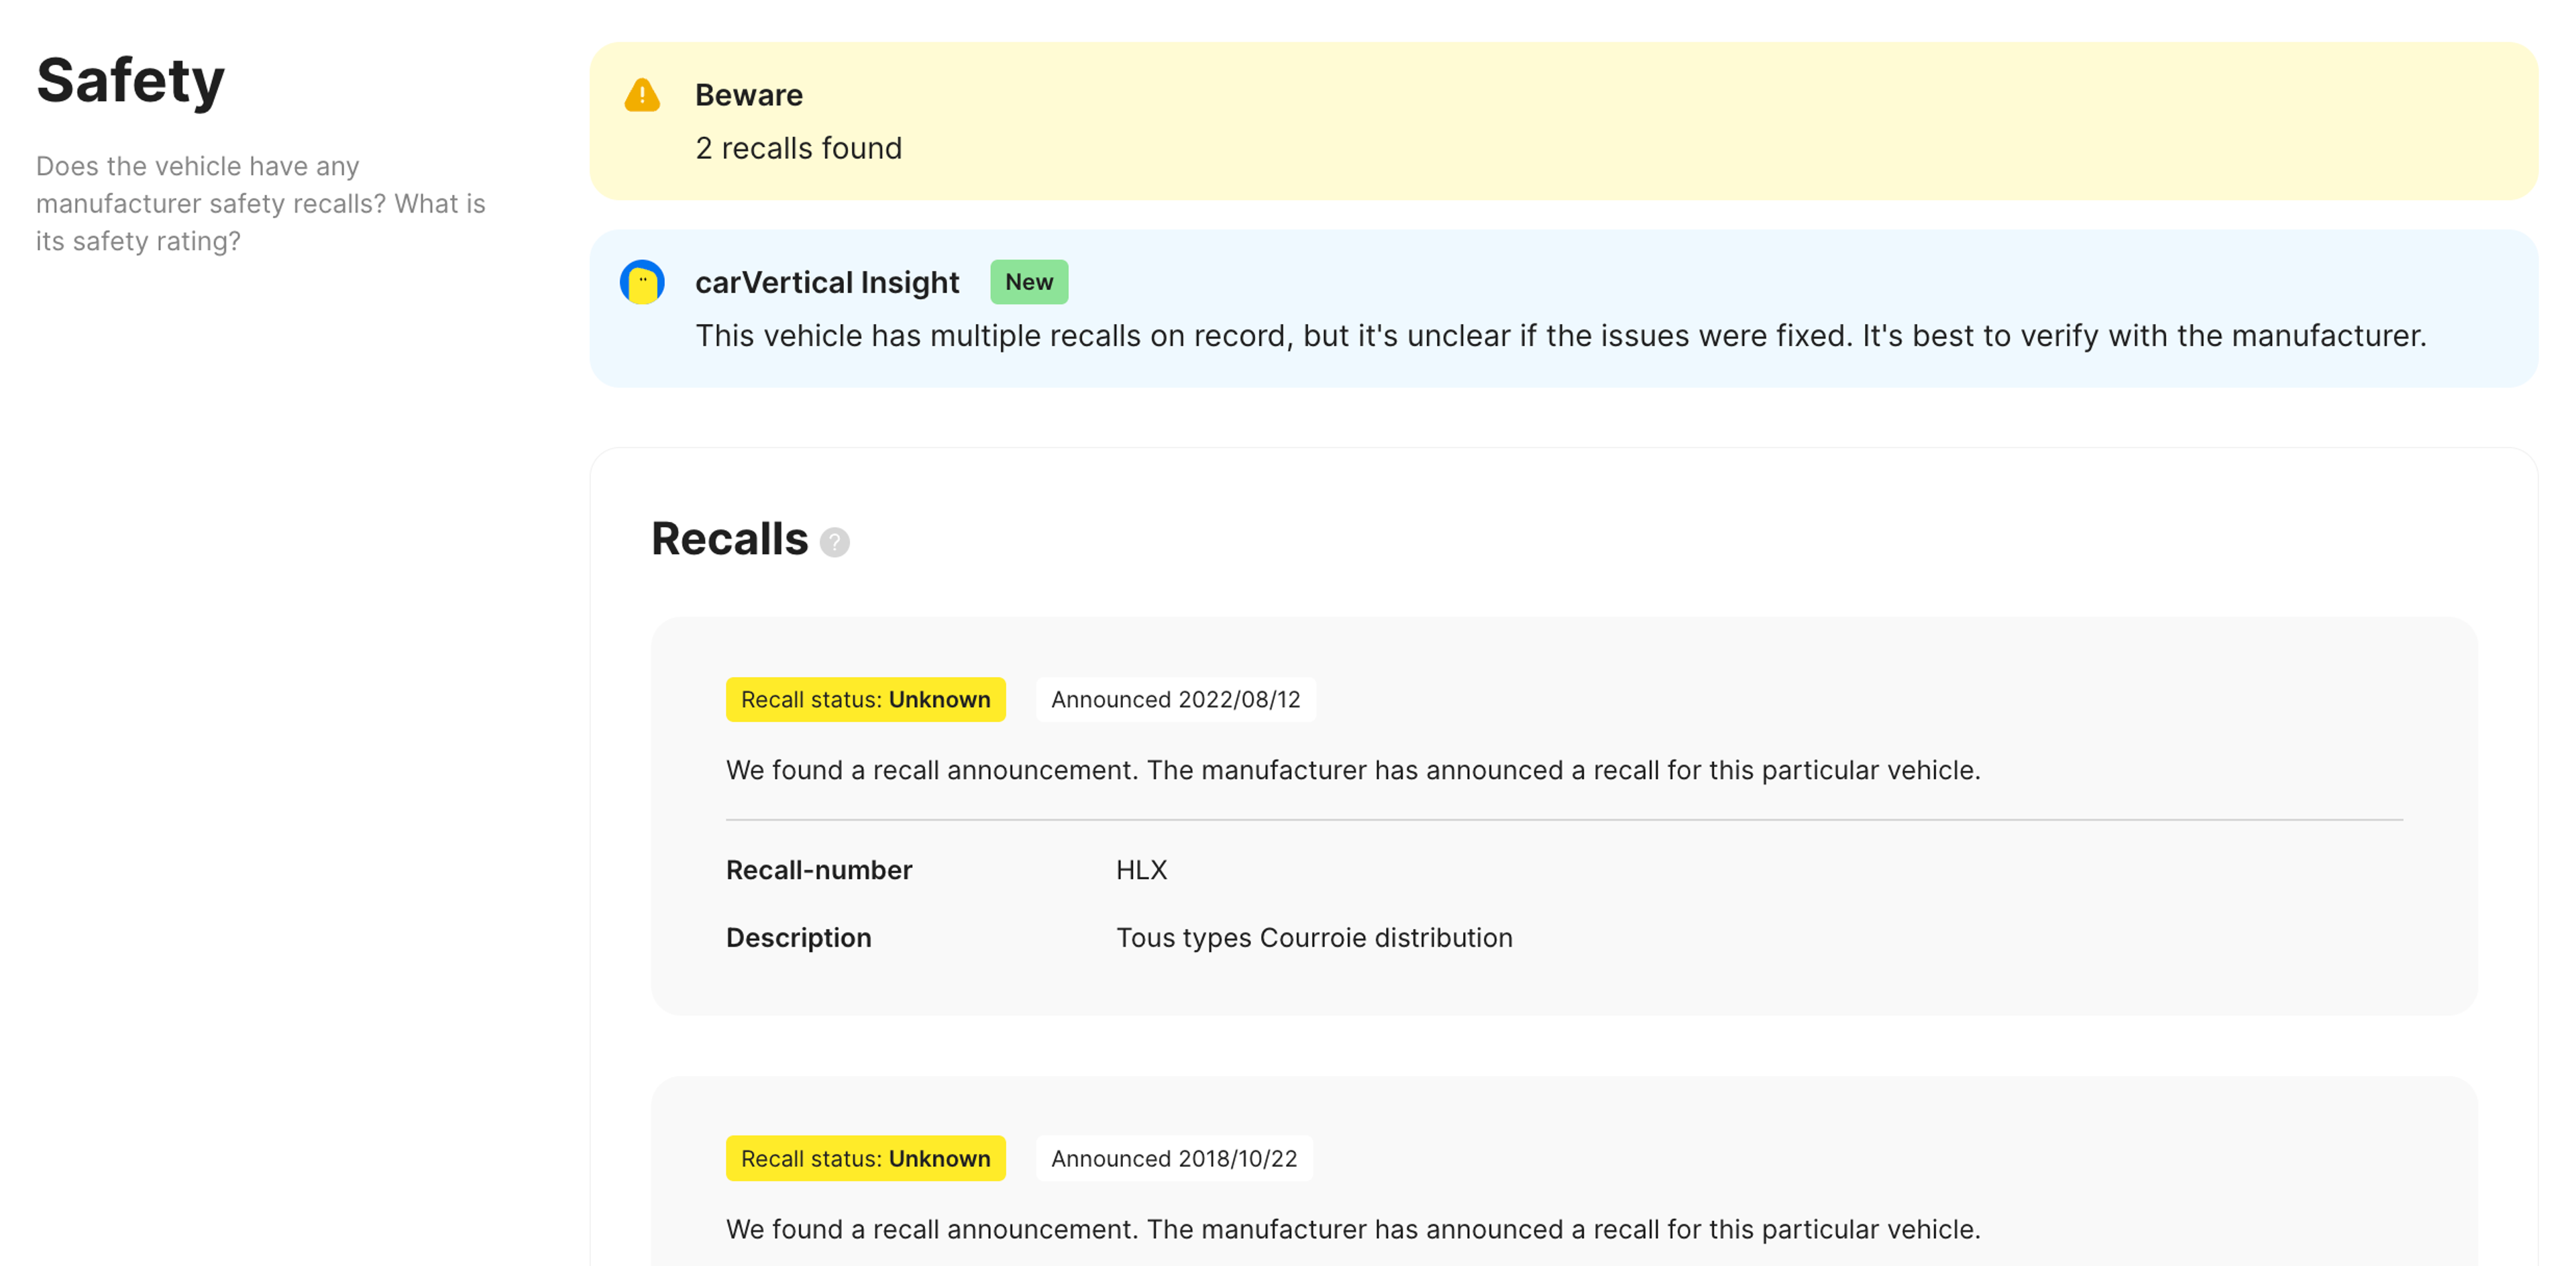The width and height of the screenshot is (2576, 1266).
Task: Click the carVertical Insight title
Action: click(x=826, y=282)
